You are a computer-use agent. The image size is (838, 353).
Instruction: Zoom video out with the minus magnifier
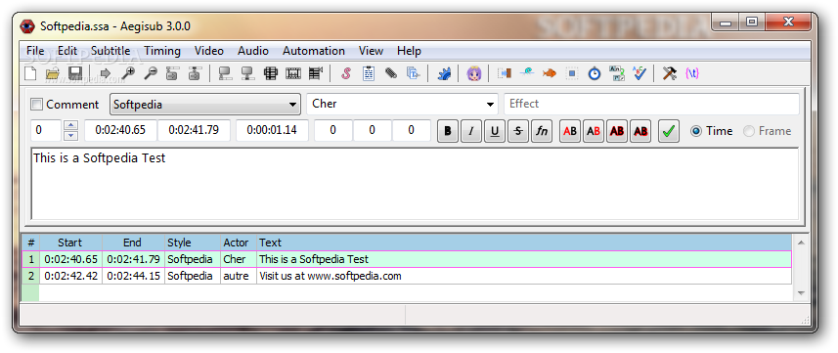coord(151,73)
